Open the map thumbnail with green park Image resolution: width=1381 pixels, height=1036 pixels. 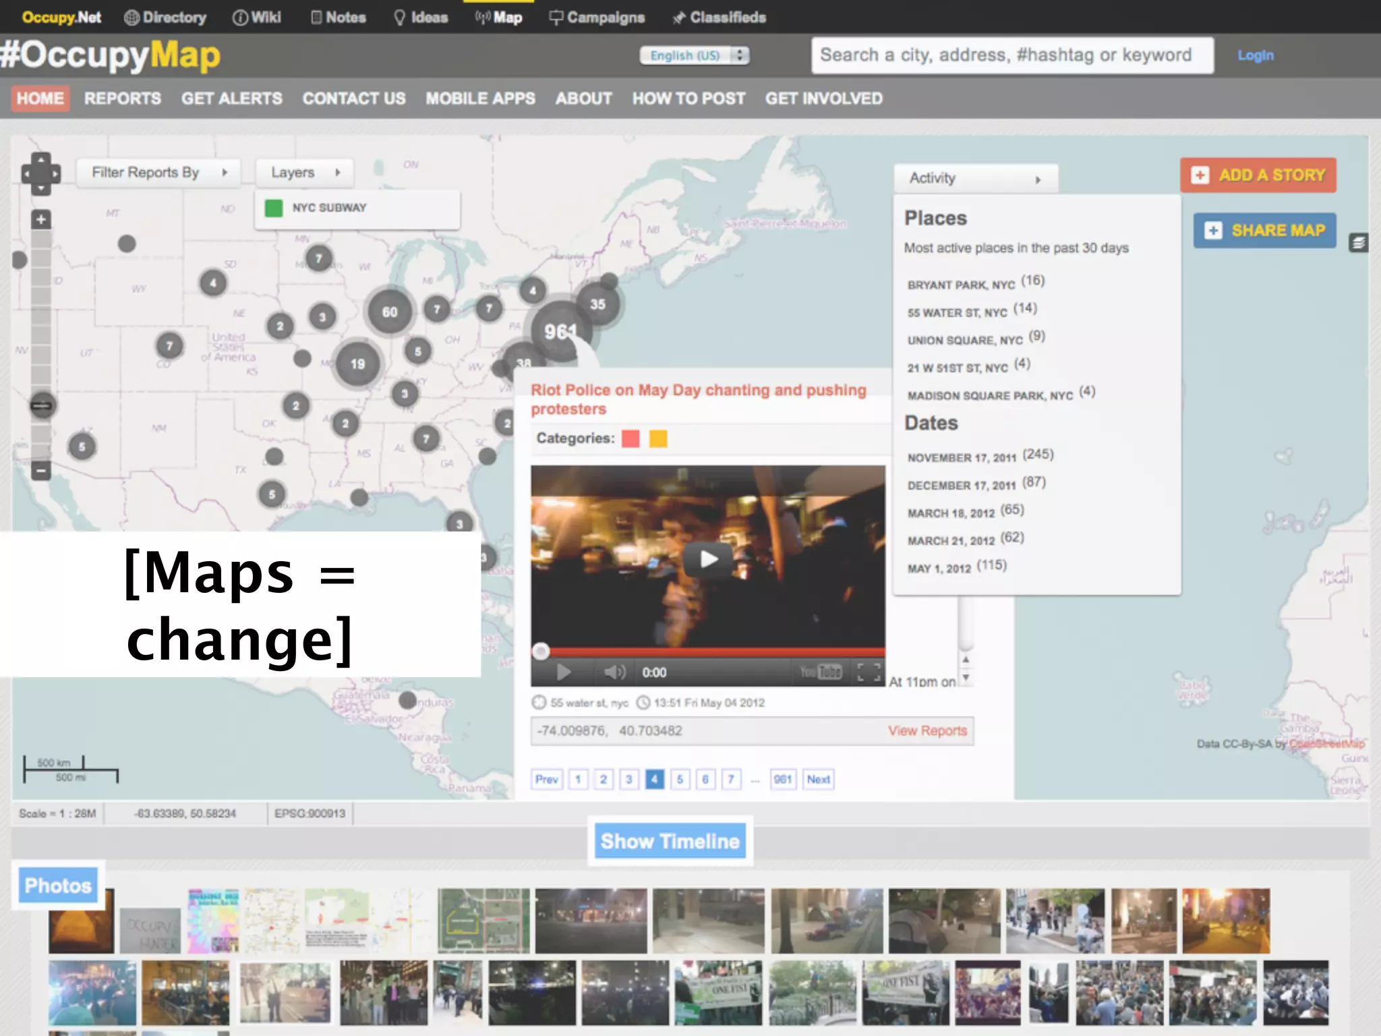[484, 921]
